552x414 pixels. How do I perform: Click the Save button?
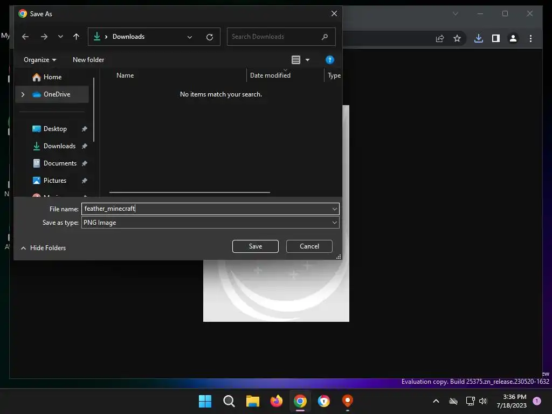(x=255, y=246)
